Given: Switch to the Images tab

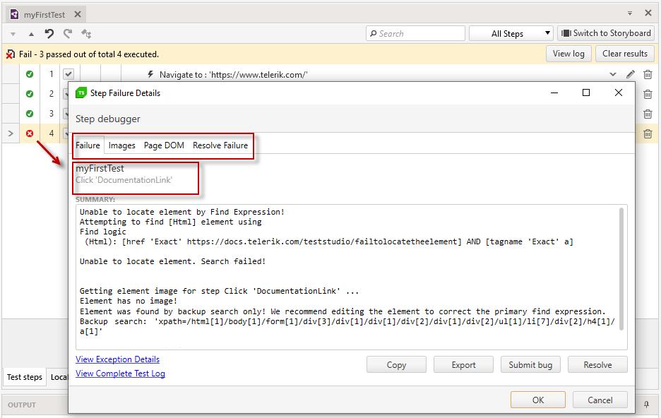Looking at the screenshot, I should (121, 145).
